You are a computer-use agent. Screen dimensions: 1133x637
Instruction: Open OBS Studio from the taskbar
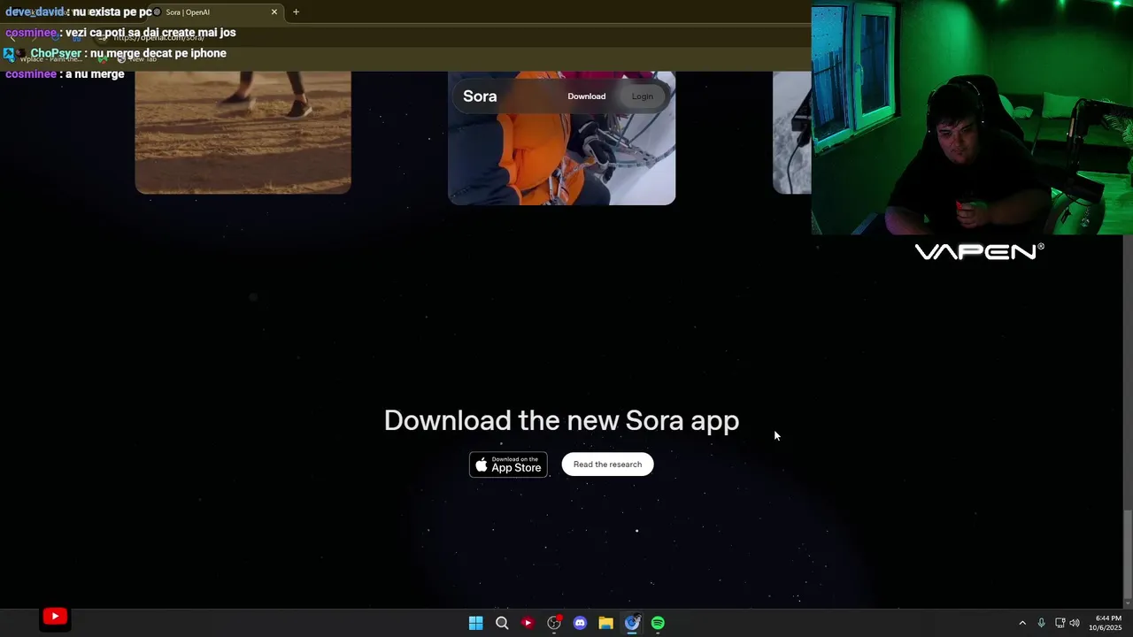click(x=554, y=623)
